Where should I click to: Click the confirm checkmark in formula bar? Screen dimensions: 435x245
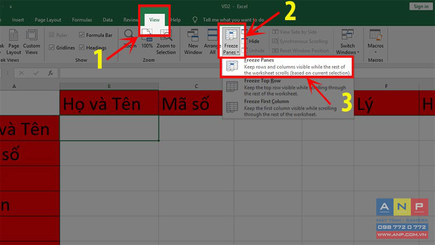(x=36, y=73)
